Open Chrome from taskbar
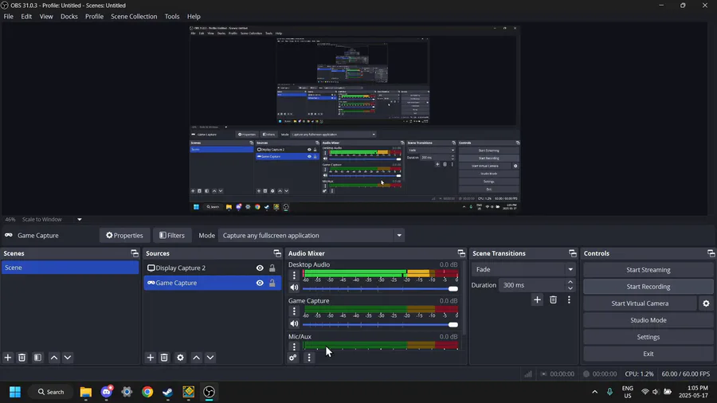The width and height of the screenshot is (717, 403). coord(147,392)
